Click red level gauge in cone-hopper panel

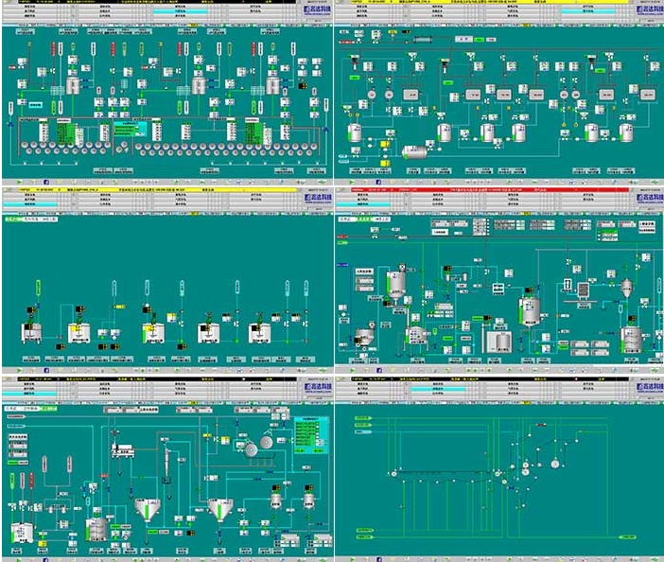click(31, 481)
